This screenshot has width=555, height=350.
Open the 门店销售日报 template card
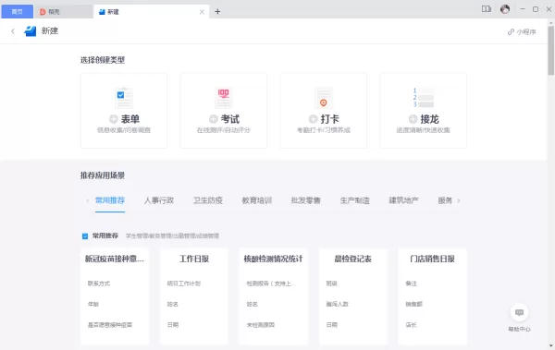tap(432, 296)
